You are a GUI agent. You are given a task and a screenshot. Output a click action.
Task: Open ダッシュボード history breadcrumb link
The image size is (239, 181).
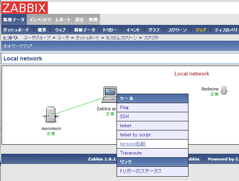87,38
